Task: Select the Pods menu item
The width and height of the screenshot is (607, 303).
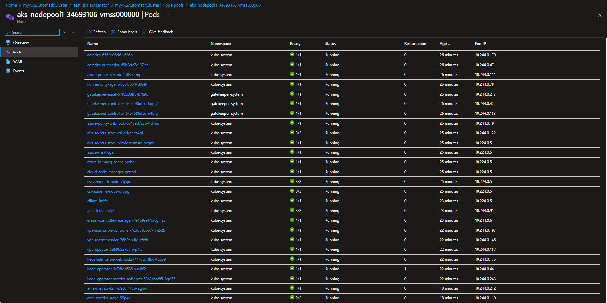Action: pyautogui.click(x=39, y=52)
